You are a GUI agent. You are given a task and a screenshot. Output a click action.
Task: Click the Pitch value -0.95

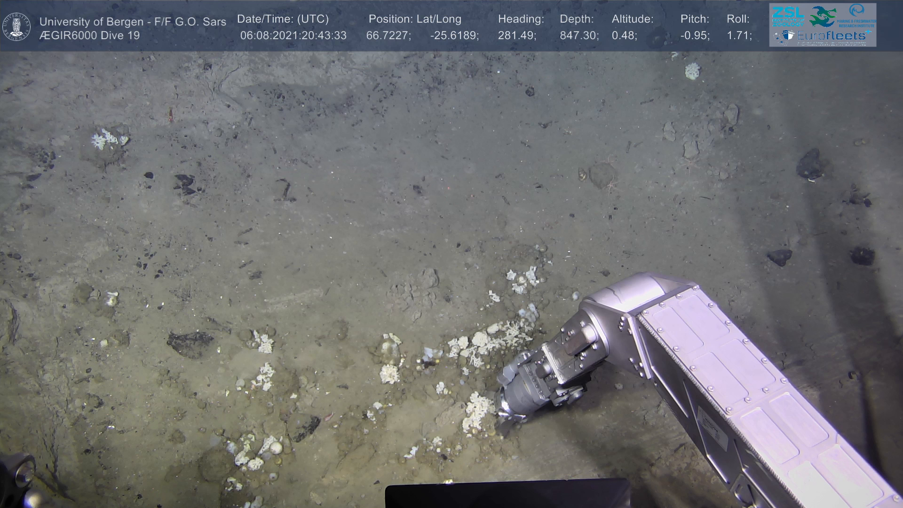click(695, 36)
